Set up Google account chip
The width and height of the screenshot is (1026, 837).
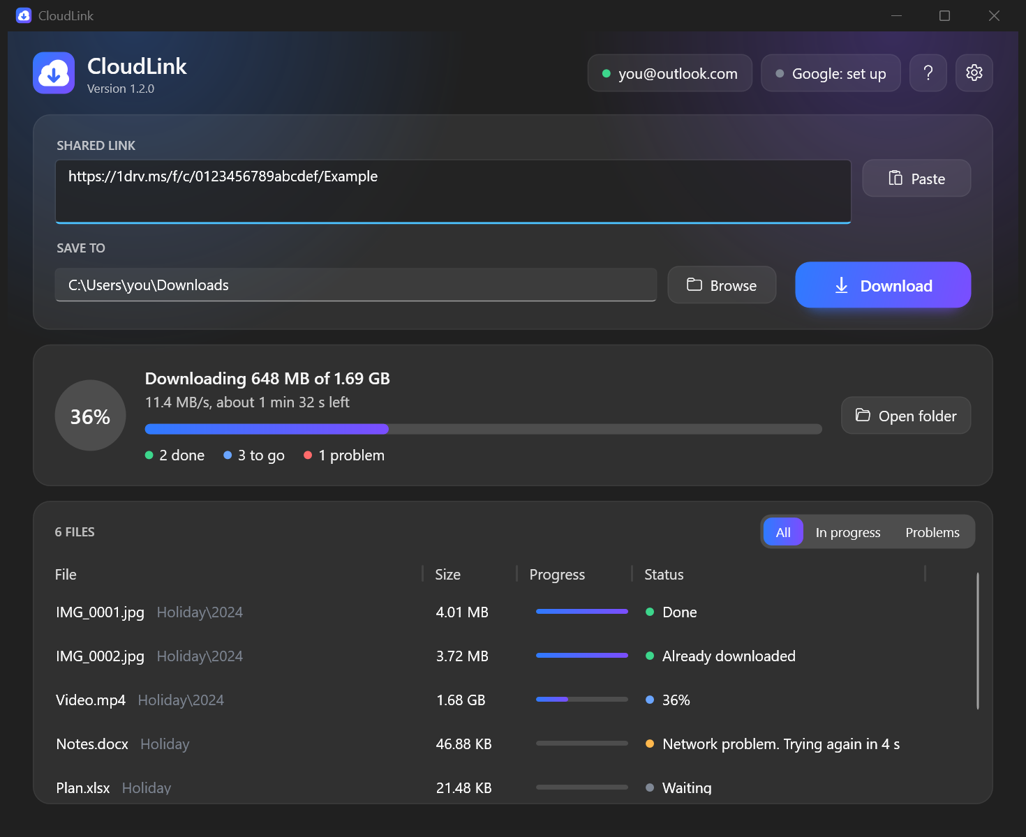[x=831, y=73]
